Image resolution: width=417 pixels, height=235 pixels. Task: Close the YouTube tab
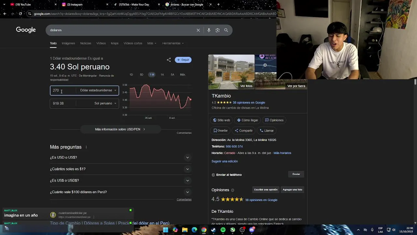coord(55,5)
